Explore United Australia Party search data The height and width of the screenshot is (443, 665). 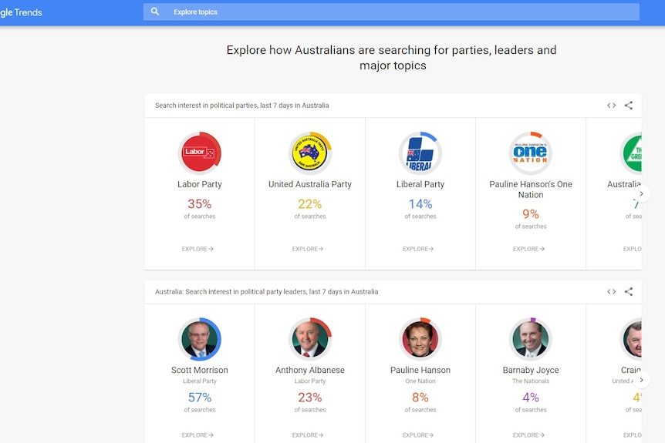click(x=308, y=249)
